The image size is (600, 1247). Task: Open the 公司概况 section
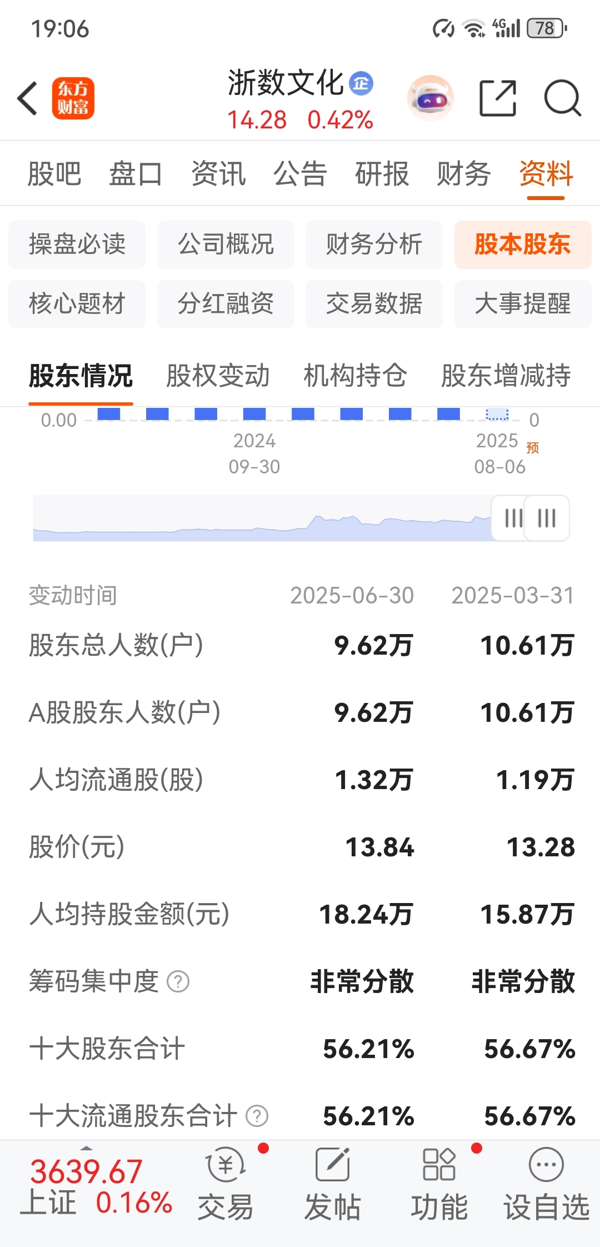click(x=226, y=245)
